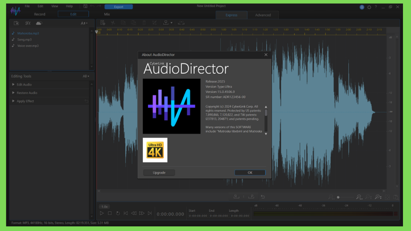
Task: Start playback with the Play button
Action: pos(102,213)
